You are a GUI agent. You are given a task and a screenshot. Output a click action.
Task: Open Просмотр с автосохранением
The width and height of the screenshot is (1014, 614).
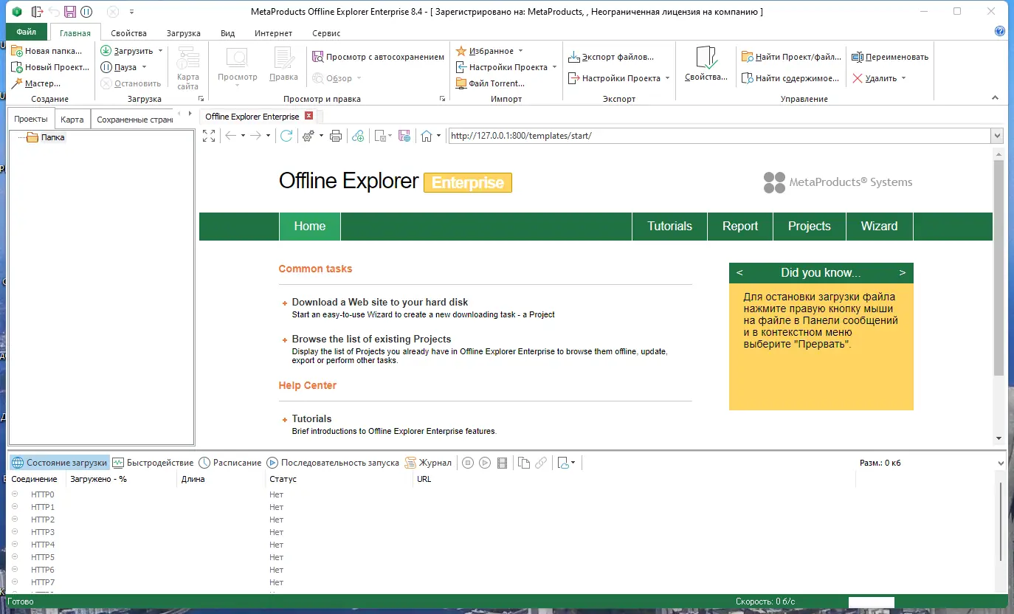(378, 57)
